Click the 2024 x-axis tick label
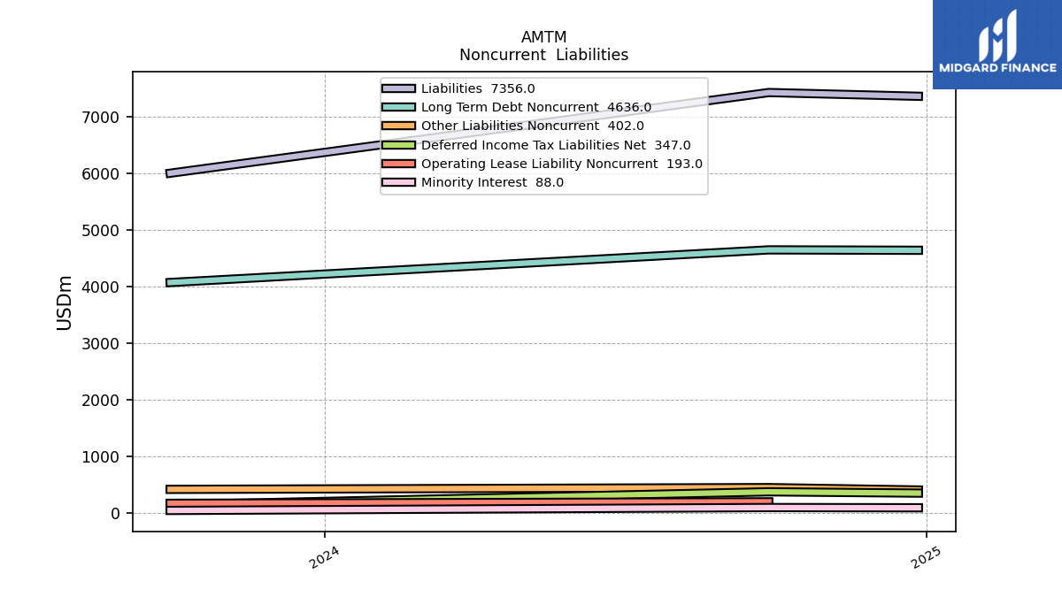The width and height of the screenshot is (1062, 597). coord(324,557)
